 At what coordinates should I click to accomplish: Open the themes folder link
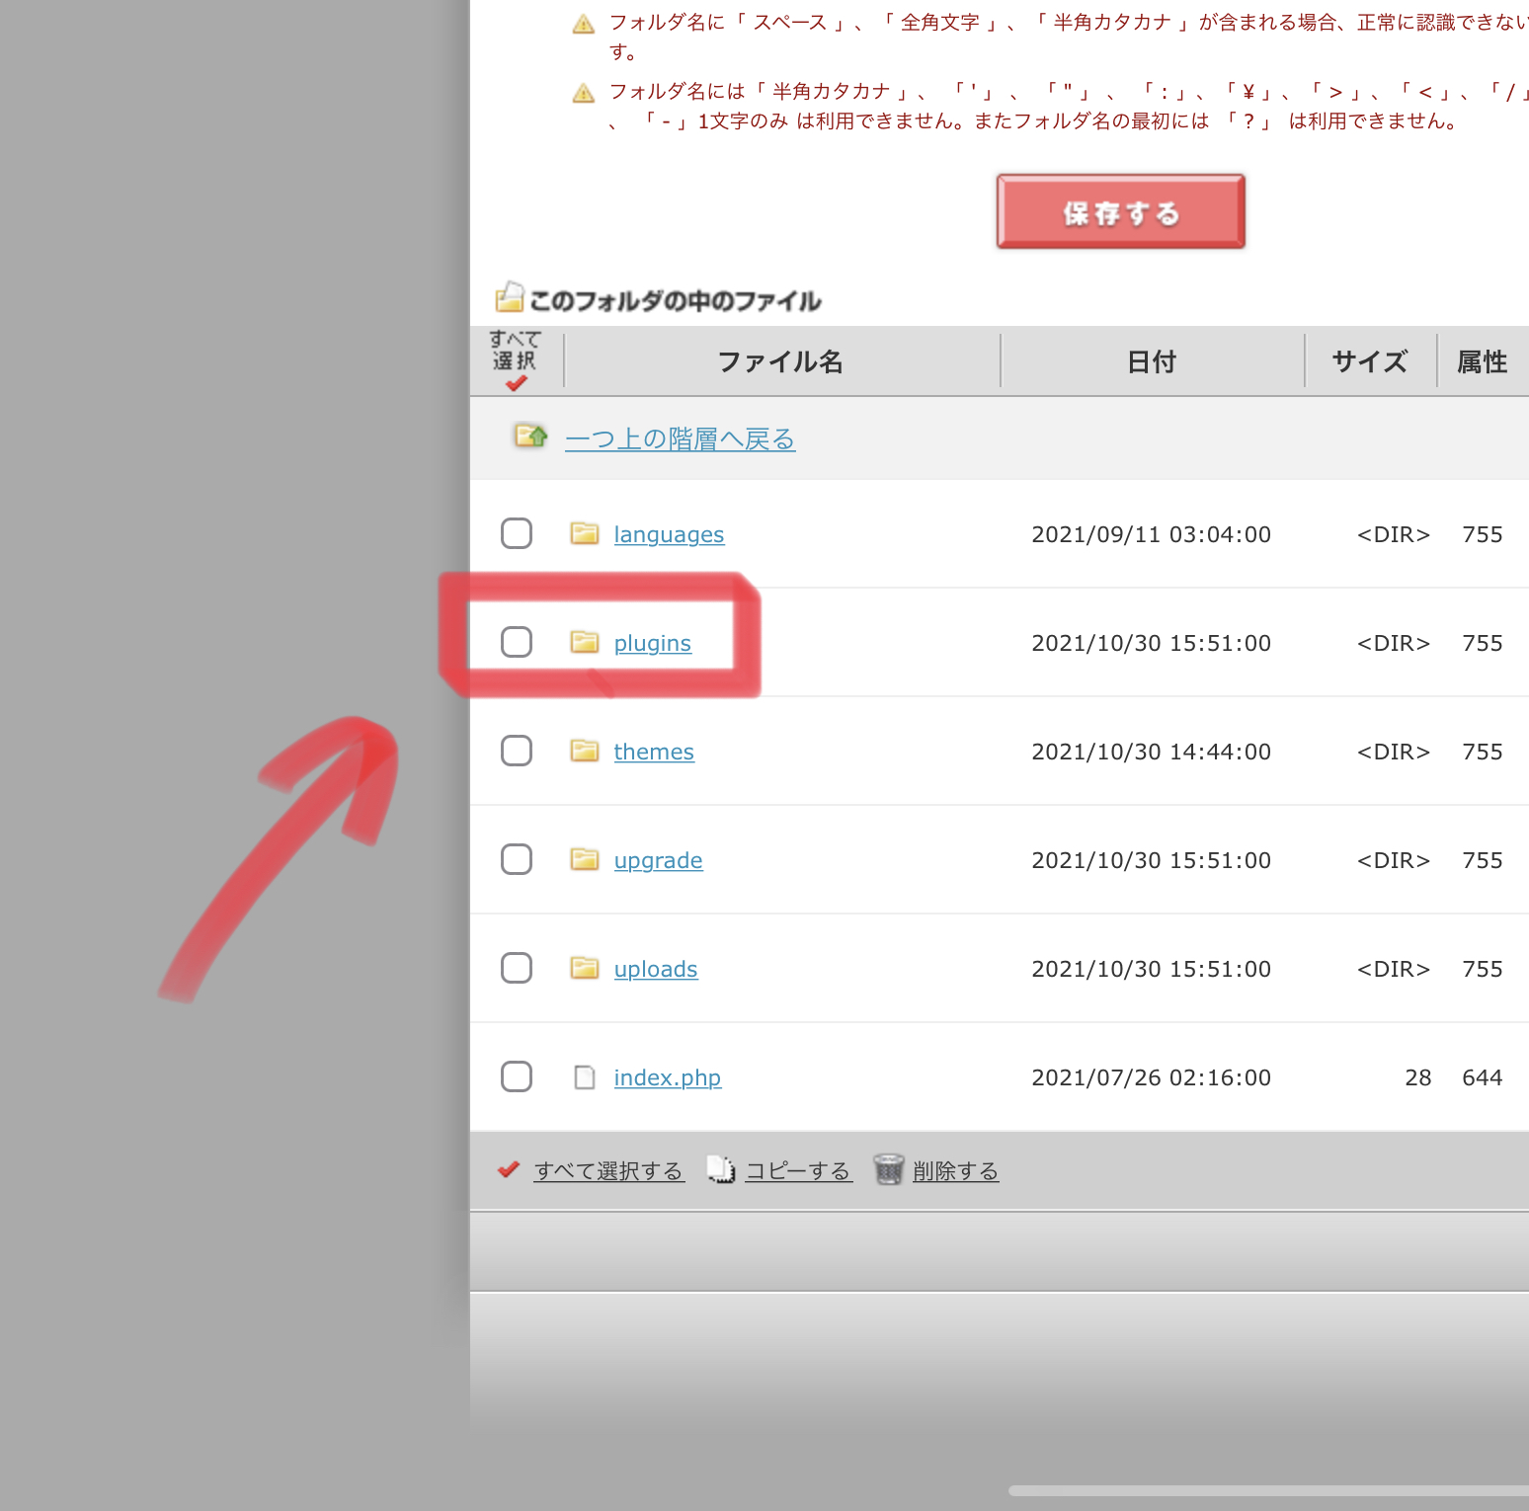[x=654, y=753]
